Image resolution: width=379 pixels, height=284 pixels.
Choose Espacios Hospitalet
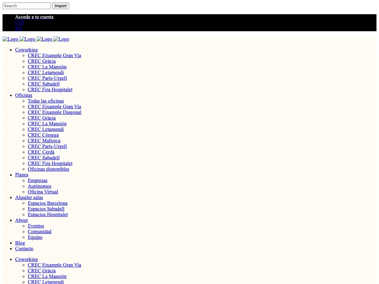click(x=48, y=215)
